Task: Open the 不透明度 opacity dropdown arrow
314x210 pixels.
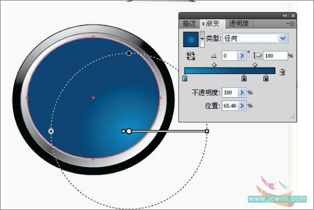Action: pos(242,93)
